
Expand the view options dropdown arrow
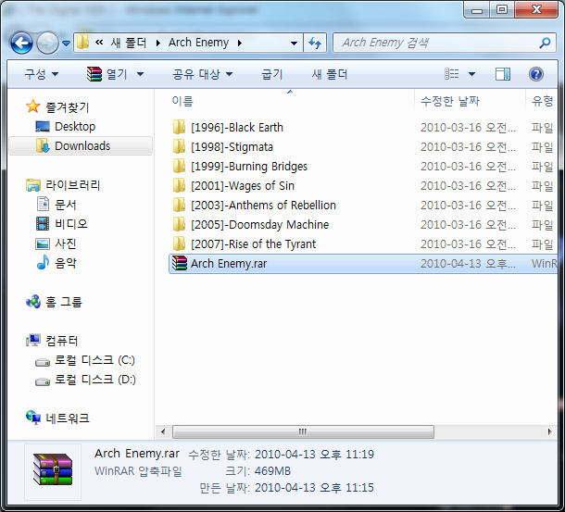471,74
